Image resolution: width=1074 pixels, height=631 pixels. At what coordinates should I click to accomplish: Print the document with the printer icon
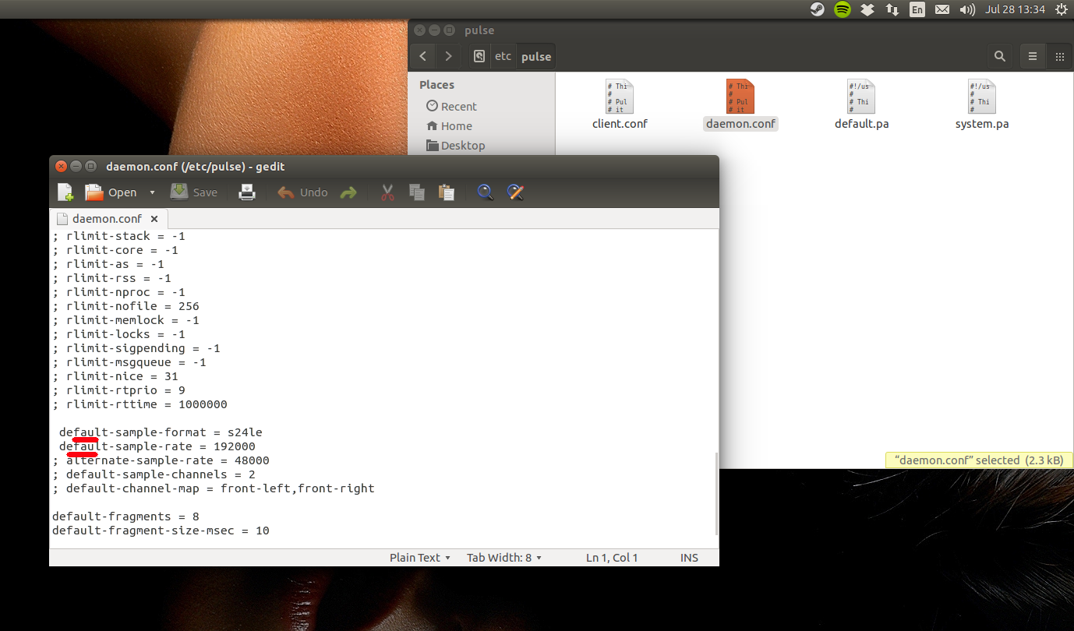(x=247, y=192)
